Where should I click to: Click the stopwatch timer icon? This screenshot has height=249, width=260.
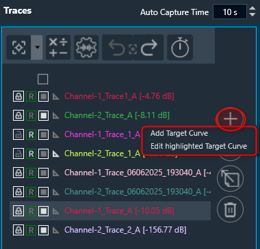point(180,47)
